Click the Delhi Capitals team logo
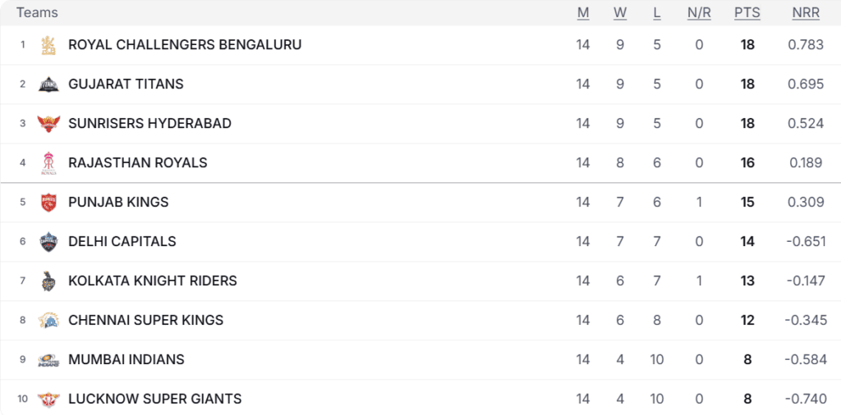The height and width of the screenshot is (415, 841). coord(48,241)
